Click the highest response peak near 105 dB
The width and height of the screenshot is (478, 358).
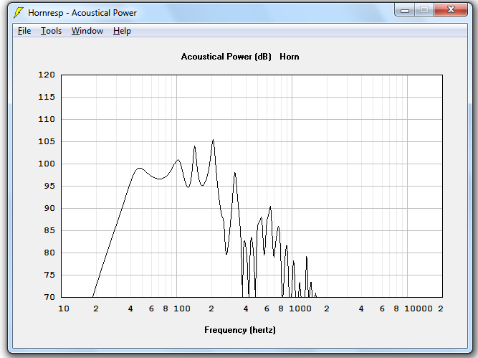(213, 140)
